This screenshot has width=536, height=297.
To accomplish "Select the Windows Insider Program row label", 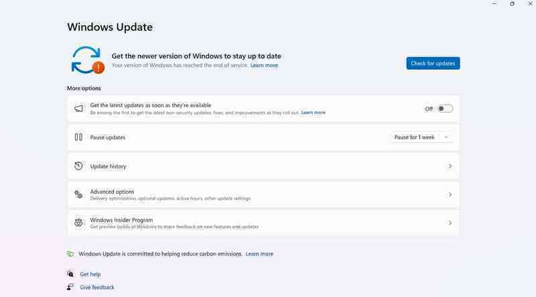I will click(x=121, y=220).
